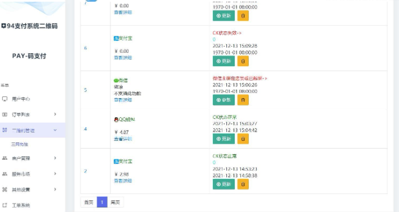Image resolution: width=399 pixels, height=212 pixels.
Task: Delete row 2 via the yellow trash icon
Action: [x=243, y=184]
